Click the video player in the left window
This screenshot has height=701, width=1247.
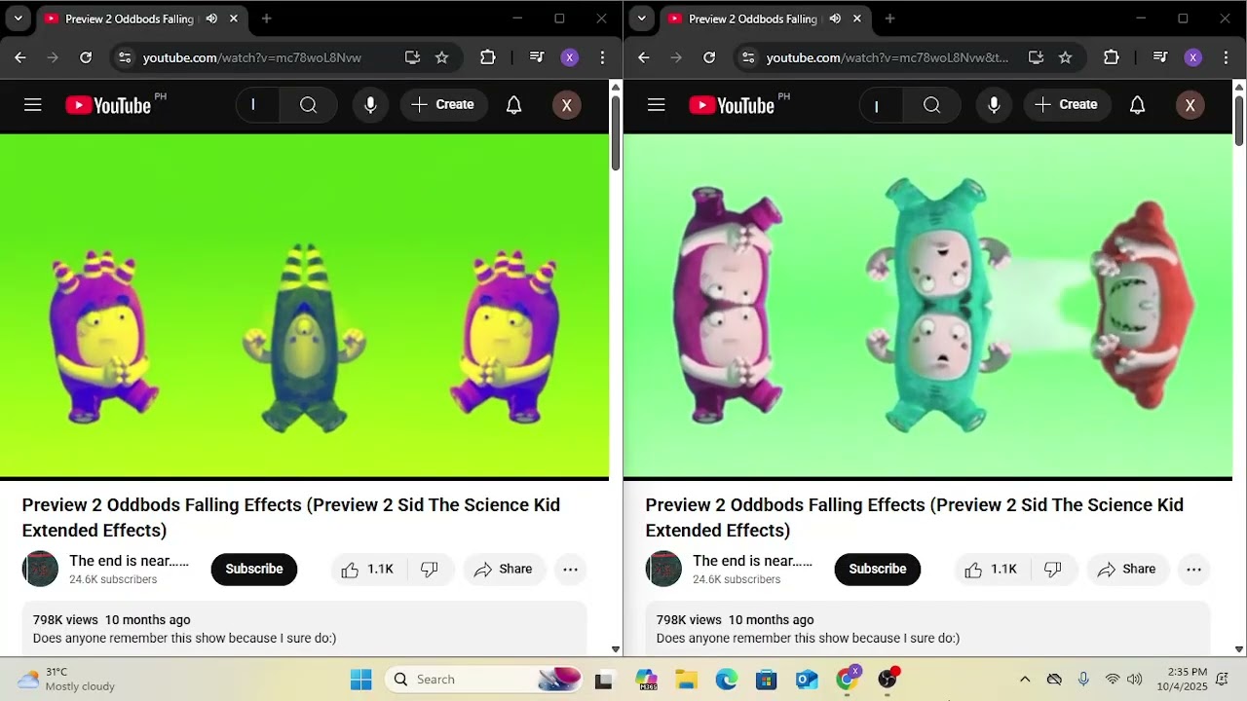point(304,306)
